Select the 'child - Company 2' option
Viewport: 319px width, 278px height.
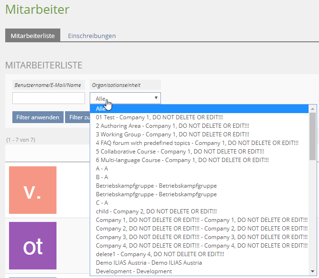[x=156, y=211]
